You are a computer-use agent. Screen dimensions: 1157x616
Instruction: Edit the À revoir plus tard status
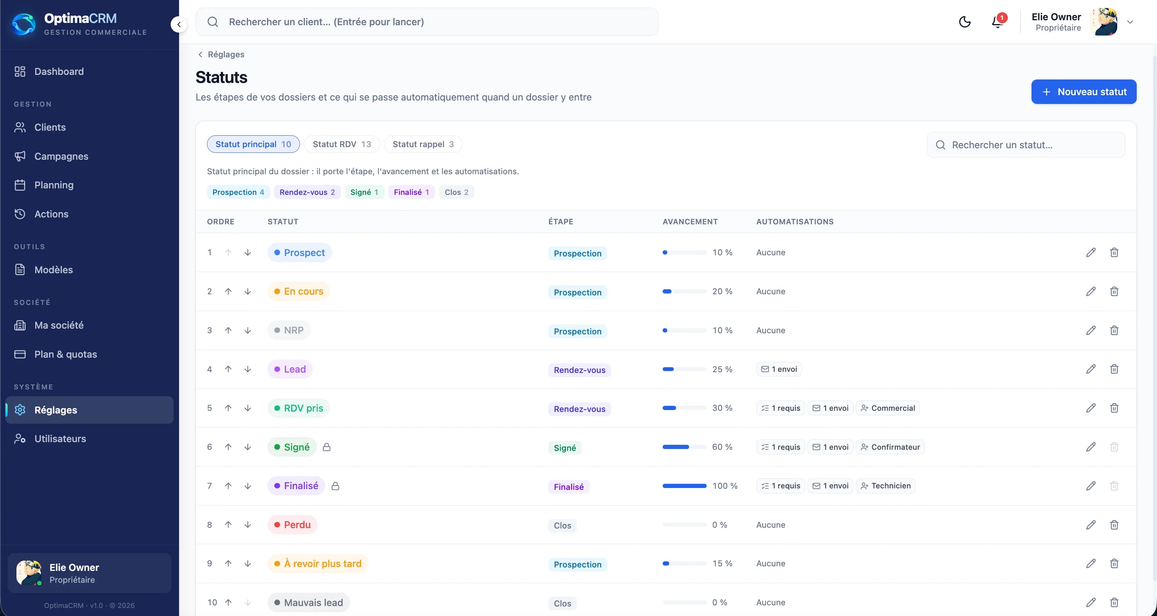coord(1091,563)
